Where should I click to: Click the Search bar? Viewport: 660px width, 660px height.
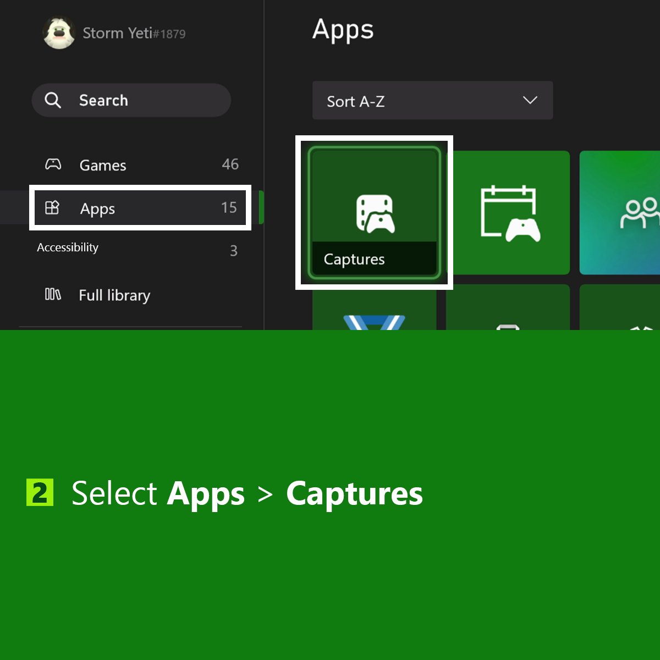(131, 100)
